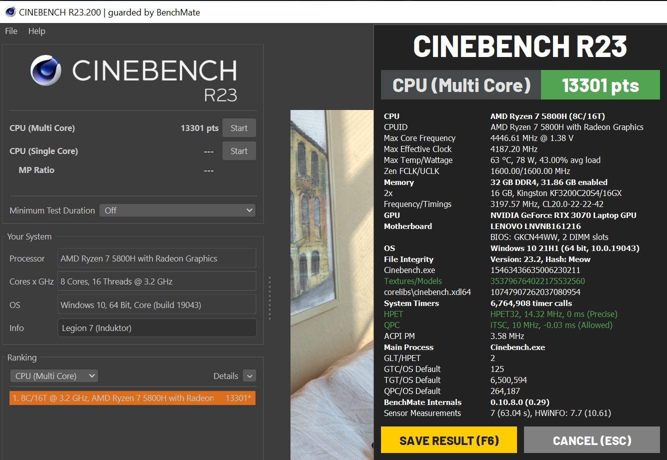This screenshot has width=667, height=460.
Task: Click the Info field showing Legion 7 (Induktor)
Action: pyautogui.click(x=157, y=328)
